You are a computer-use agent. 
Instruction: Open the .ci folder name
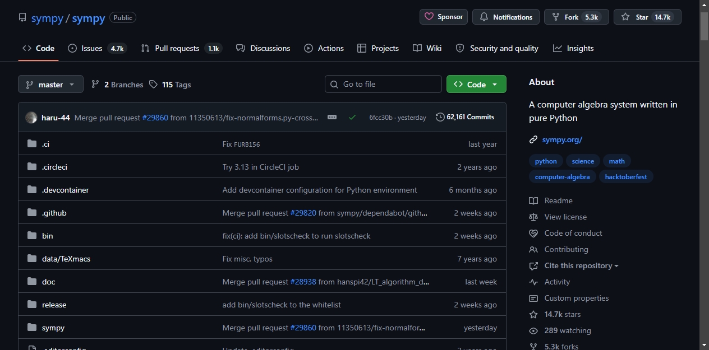click(45, 144)
